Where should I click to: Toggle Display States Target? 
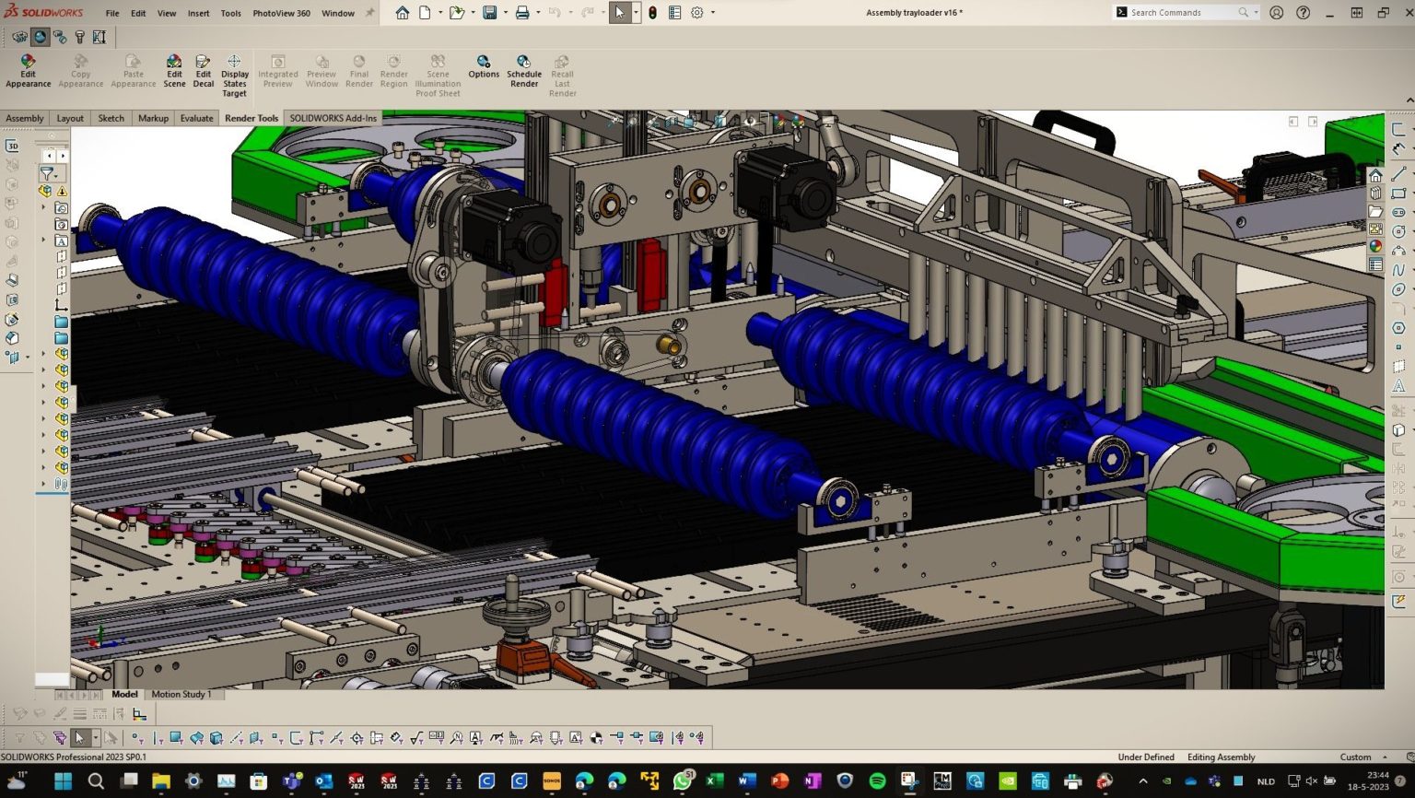(x=234, y=74)
